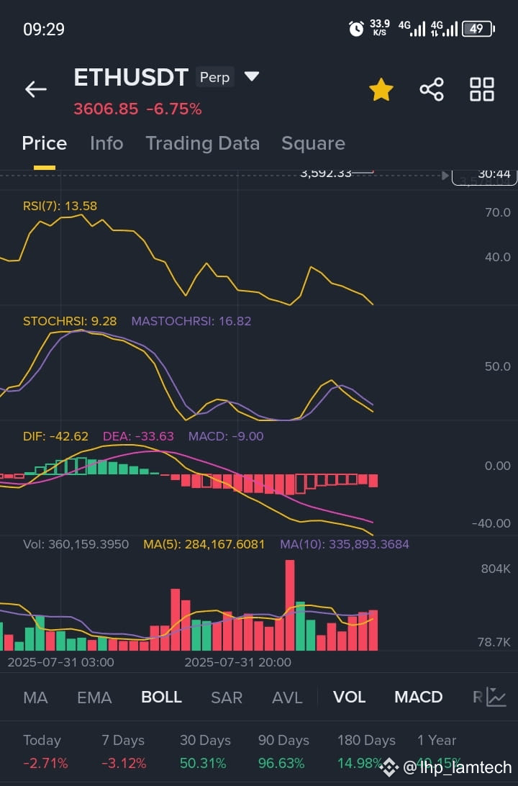Select the RSI(7): 13.58 label

tap(60, 206)
